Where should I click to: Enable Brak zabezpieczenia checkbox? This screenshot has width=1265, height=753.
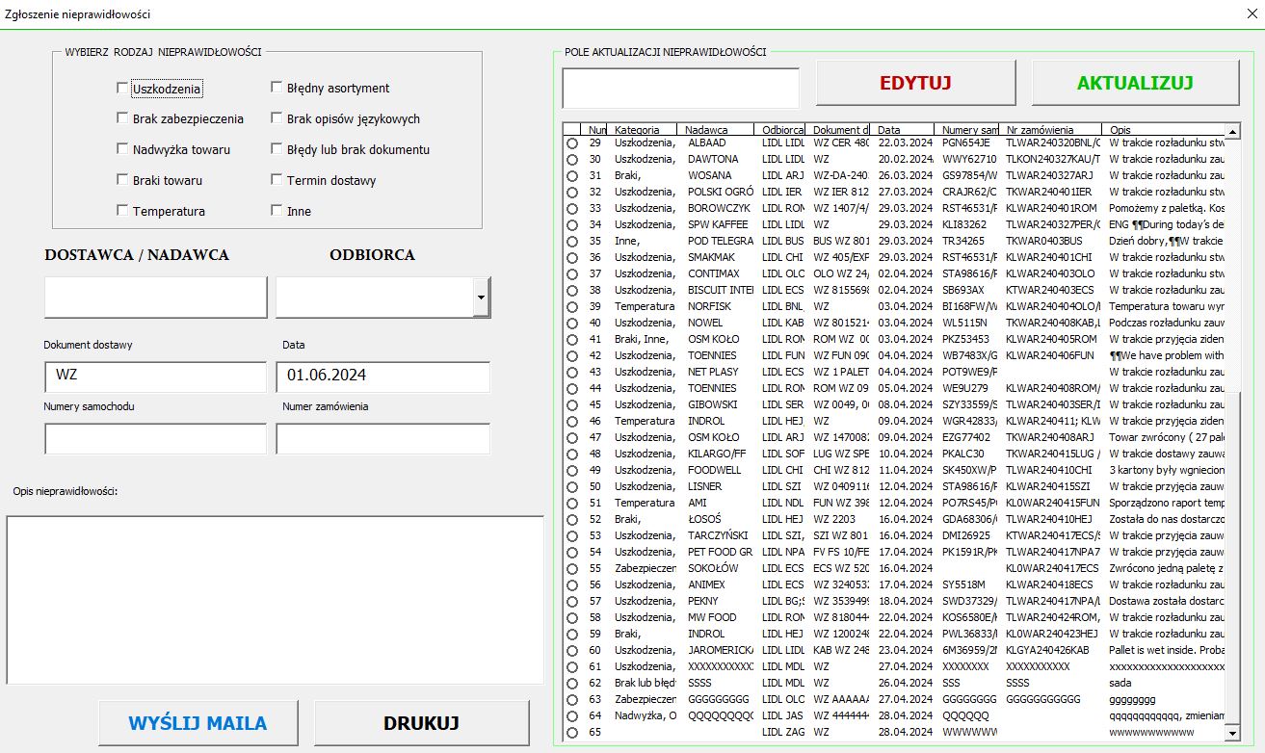[x=122, y=118]
